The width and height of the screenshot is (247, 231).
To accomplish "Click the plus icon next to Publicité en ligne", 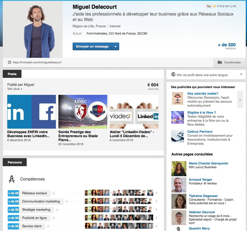I will [x=53, y=218].
